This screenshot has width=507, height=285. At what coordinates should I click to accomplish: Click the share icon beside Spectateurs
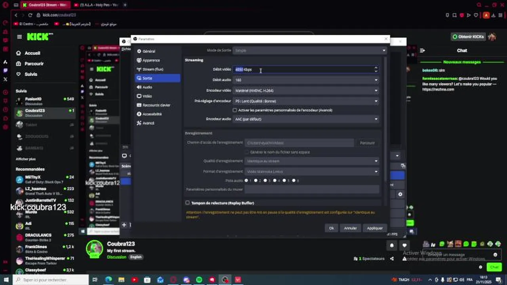[x=392, y=259]
